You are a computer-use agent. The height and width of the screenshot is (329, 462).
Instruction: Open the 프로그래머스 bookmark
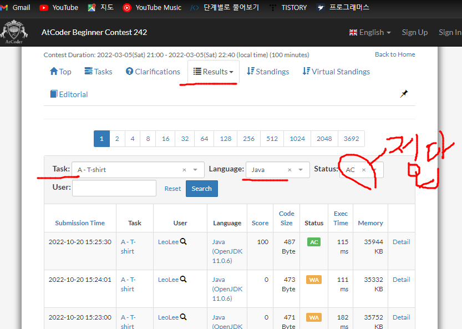[343, 7]
